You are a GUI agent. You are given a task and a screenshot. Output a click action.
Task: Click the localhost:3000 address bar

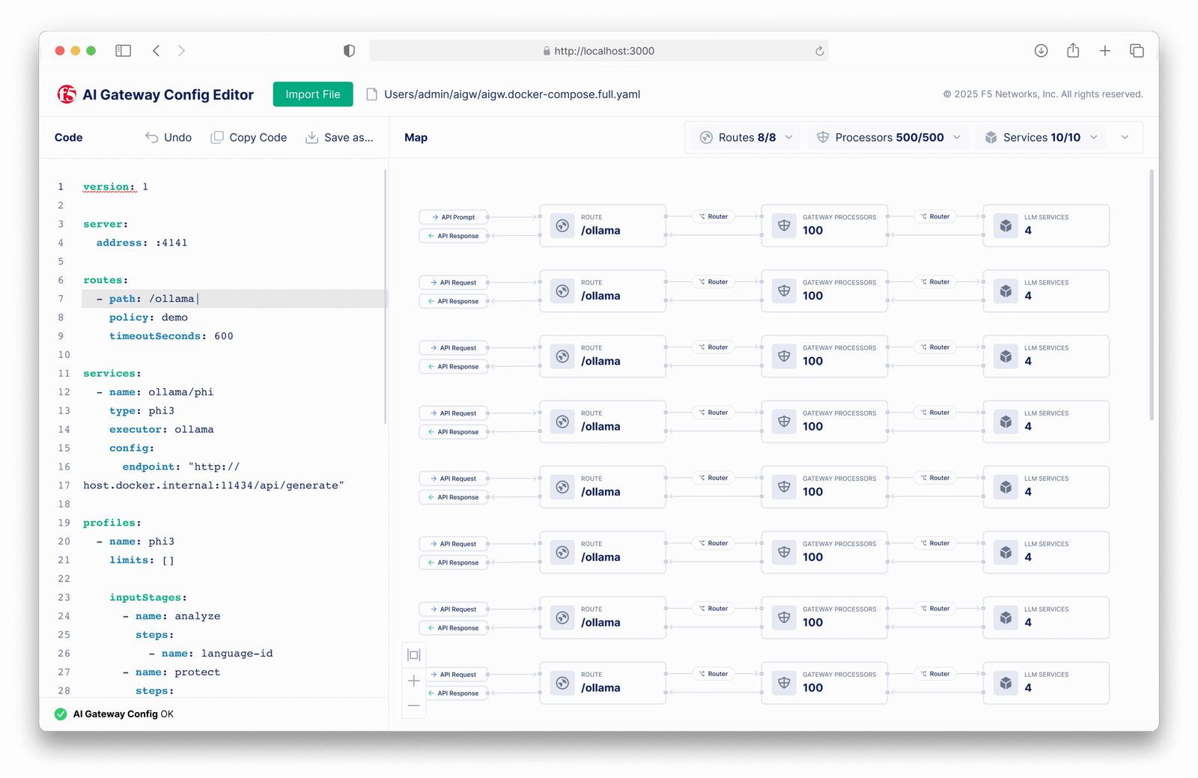point(599,51)
